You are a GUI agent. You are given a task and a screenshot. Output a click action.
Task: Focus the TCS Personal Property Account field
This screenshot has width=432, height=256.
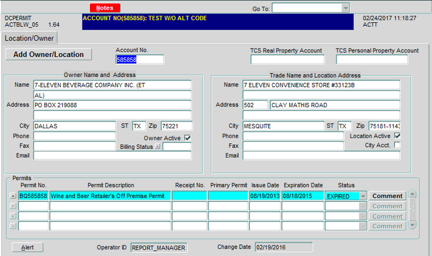pos(372,60)
